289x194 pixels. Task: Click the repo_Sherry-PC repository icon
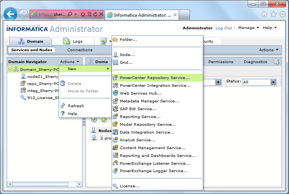(23, 83)
